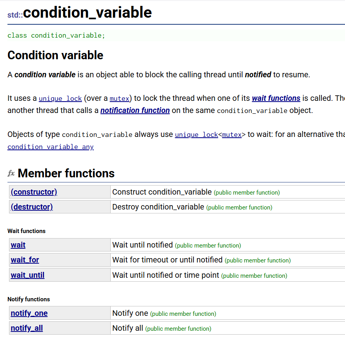
Task: Open the (destructor) member function link
Action: (32, 207)
